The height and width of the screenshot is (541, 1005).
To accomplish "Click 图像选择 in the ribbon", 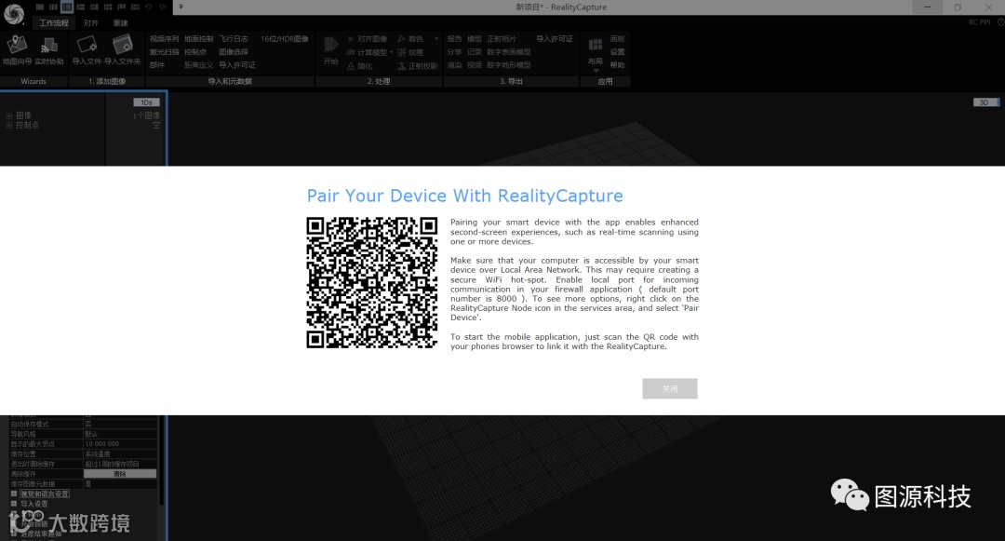I will [234, 52].
